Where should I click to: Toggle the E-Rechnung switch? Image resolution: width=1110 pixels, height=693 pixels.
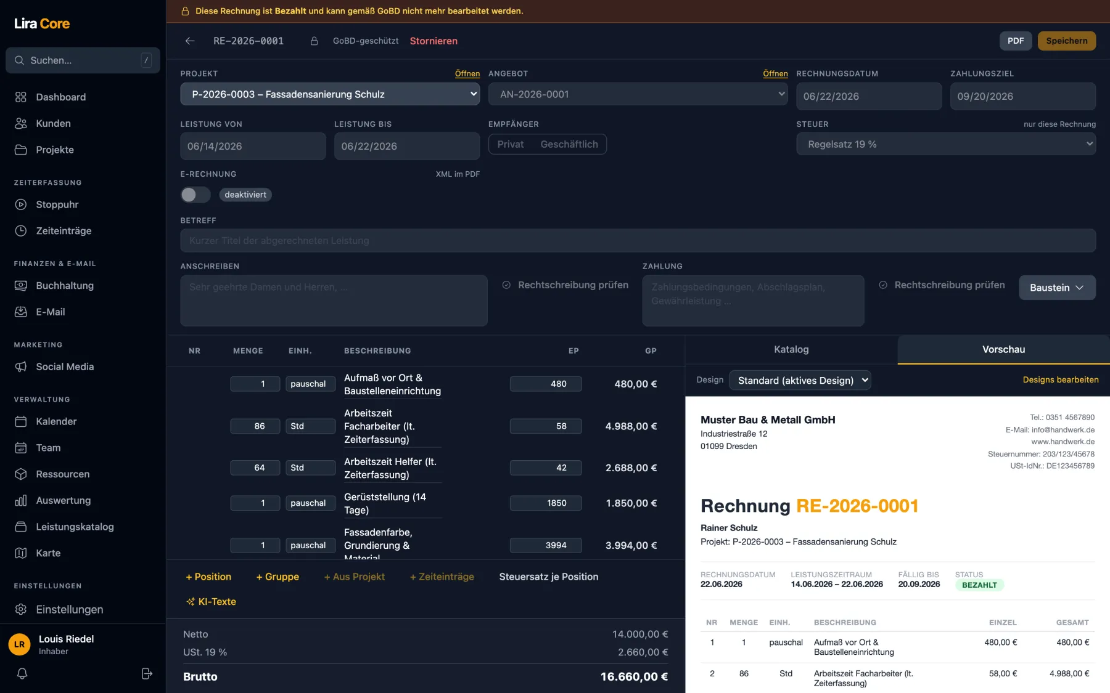tap(195, 195)
